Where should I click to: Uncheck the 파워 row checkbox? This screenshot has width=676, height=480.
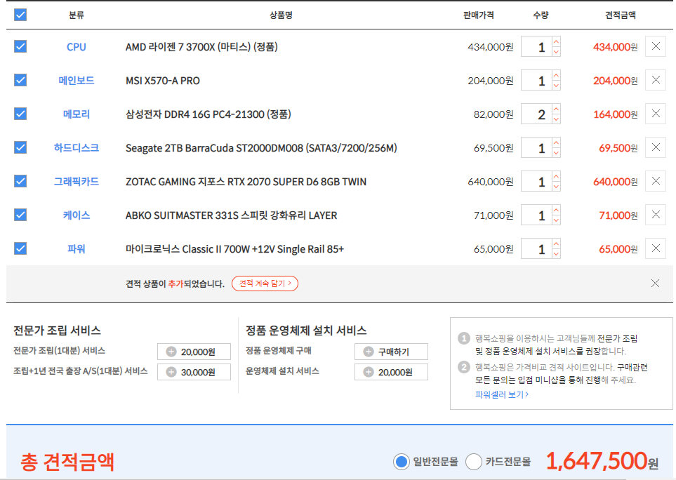(20, 248)
